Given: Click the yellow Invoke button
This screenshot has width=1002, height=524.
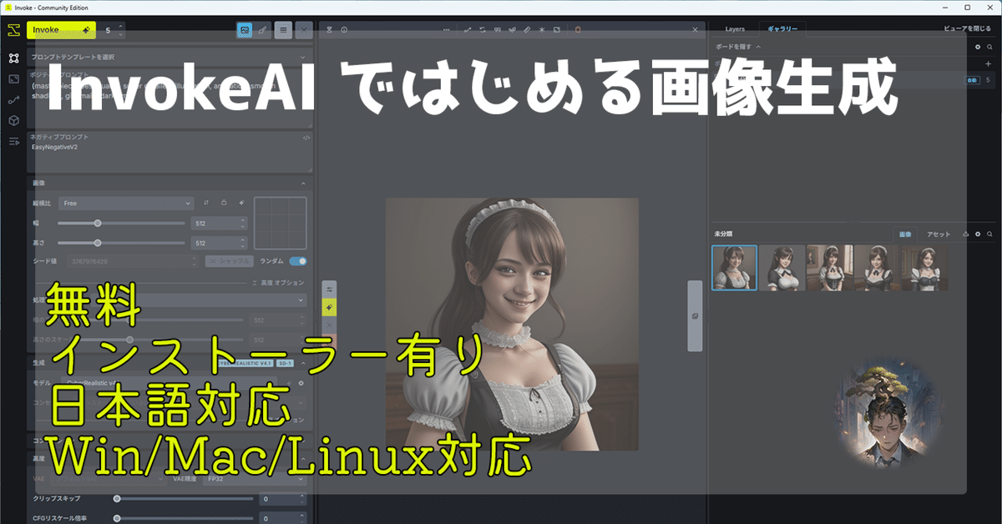Looking at the screenshot, I should click(60, 30).
